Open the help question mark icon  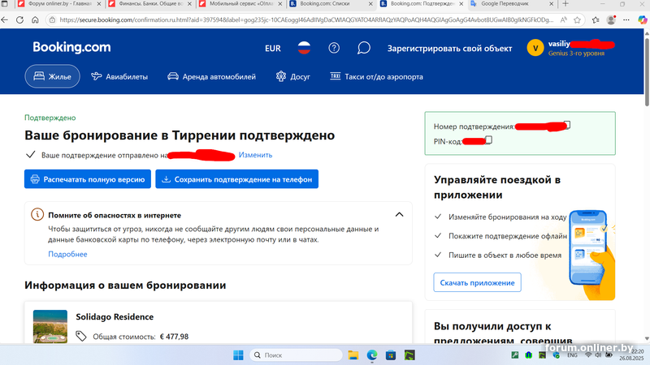[334, 48]
